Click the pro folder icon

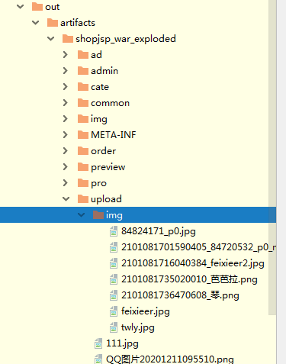tap(83, 183)
